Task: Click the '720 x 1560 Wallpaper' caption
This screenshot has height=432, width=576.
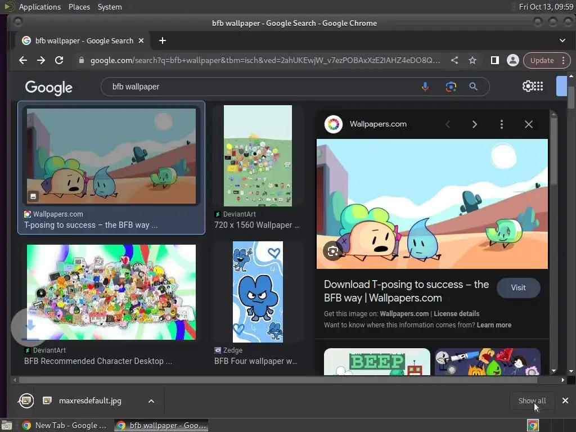Action: point(256,225)
